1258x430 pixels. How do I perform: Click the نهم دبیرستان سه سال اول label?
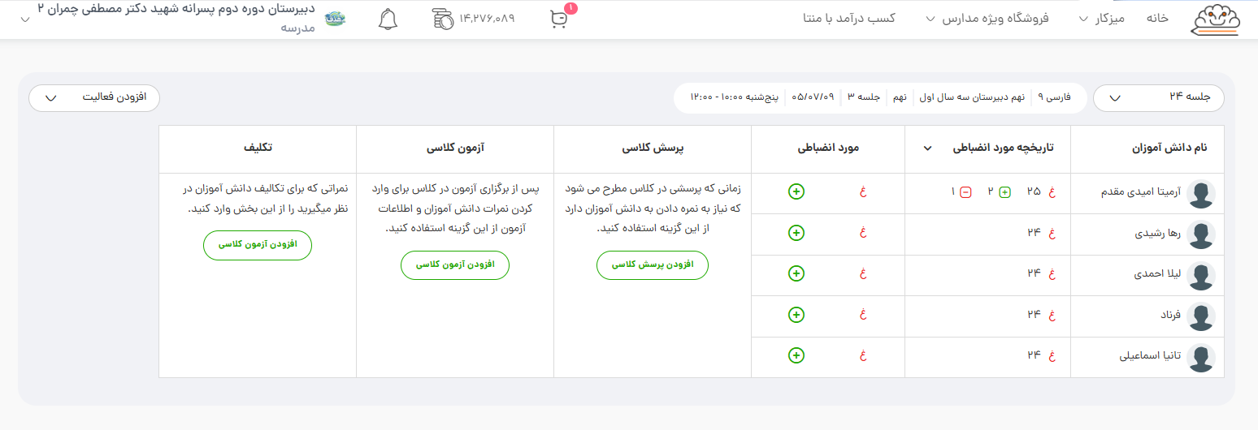click(x=973, y=97)
